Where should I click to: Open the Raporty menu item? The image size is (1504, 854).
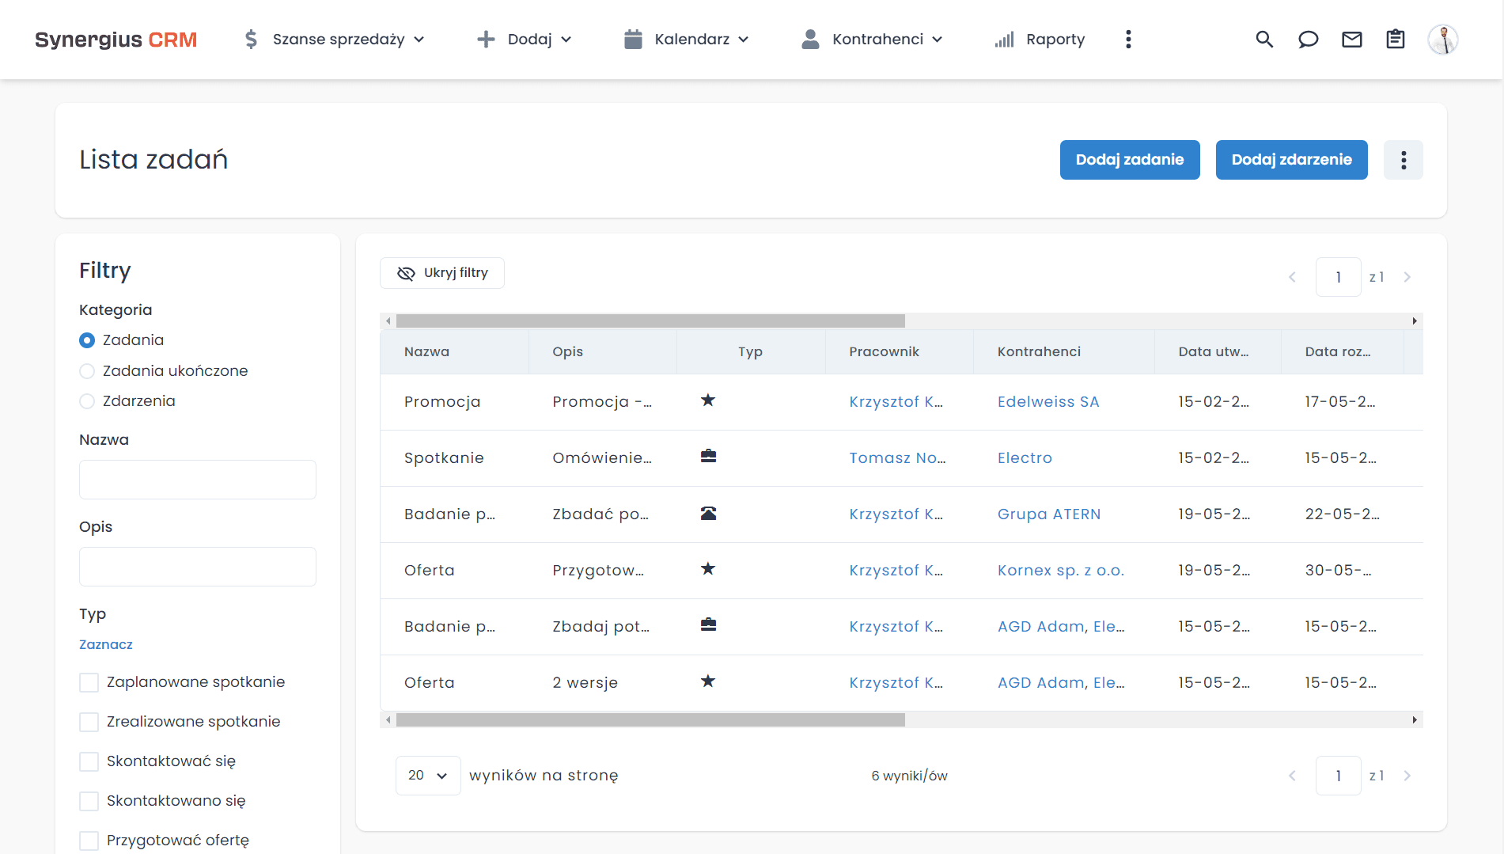tap(1040, 40)
